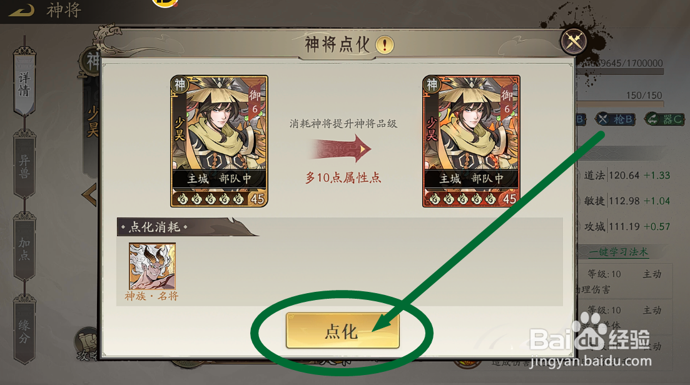Tap the 器C troop type badge
The height and width of the screenshot is (385, 690).
click(664, 119)
